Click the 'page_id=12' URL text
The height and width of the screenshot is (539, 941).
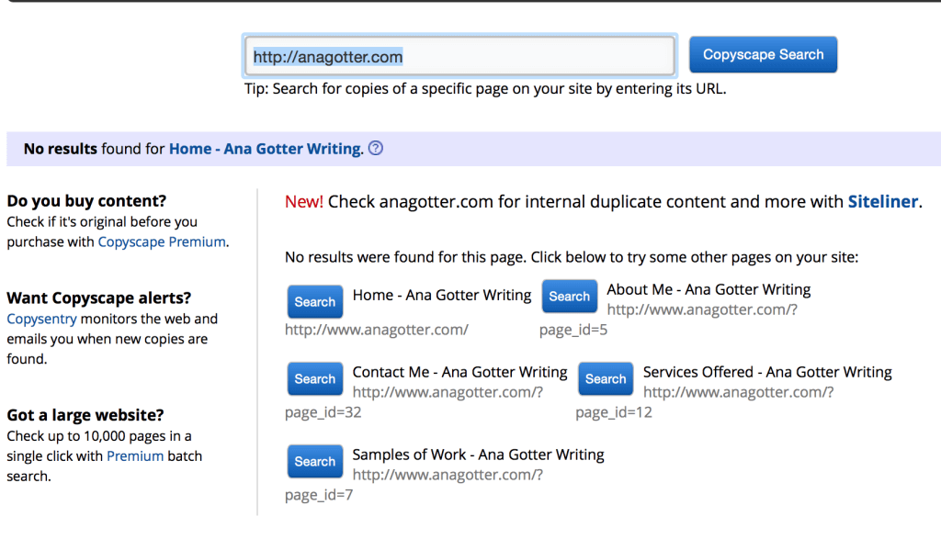click(x=613, y=412)
